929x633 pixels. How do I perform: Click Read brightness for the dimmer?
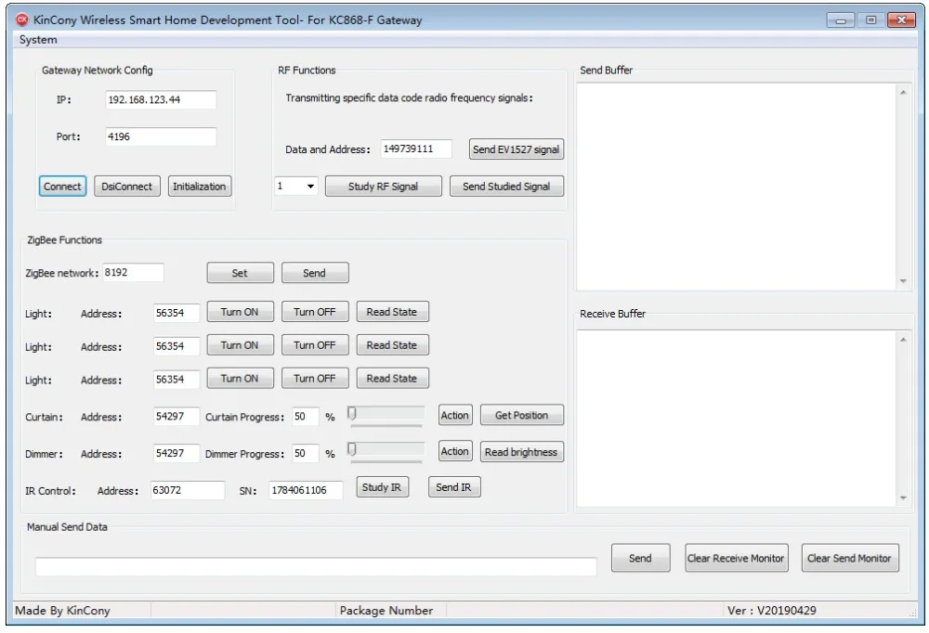tap(521, 452)
